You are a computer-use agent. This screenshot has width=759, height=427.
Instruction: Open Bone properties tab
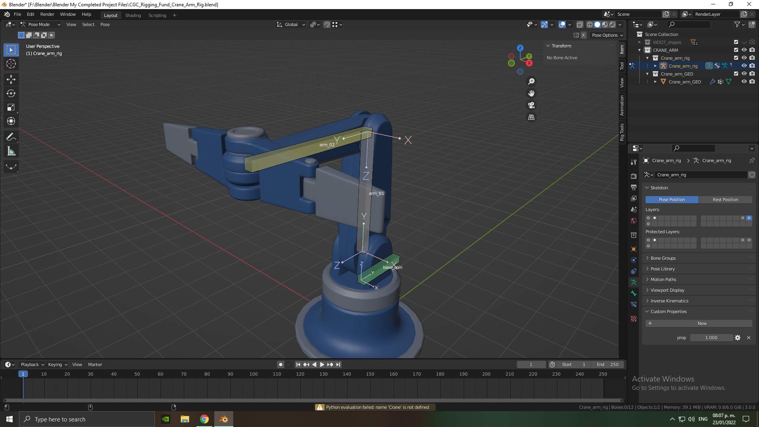pyautogui.click(x=634, y=293)
